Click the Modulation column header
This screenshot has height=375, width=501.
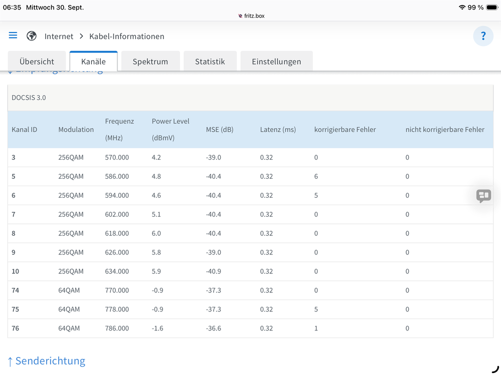coord(76,130)
